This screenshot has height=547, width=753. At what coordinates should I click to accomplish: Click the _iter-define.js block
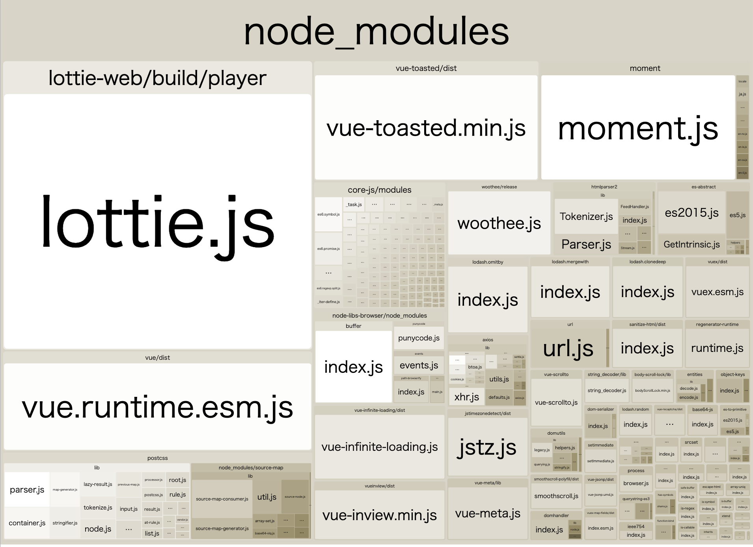pyautogui.click(x=328, y=302)
